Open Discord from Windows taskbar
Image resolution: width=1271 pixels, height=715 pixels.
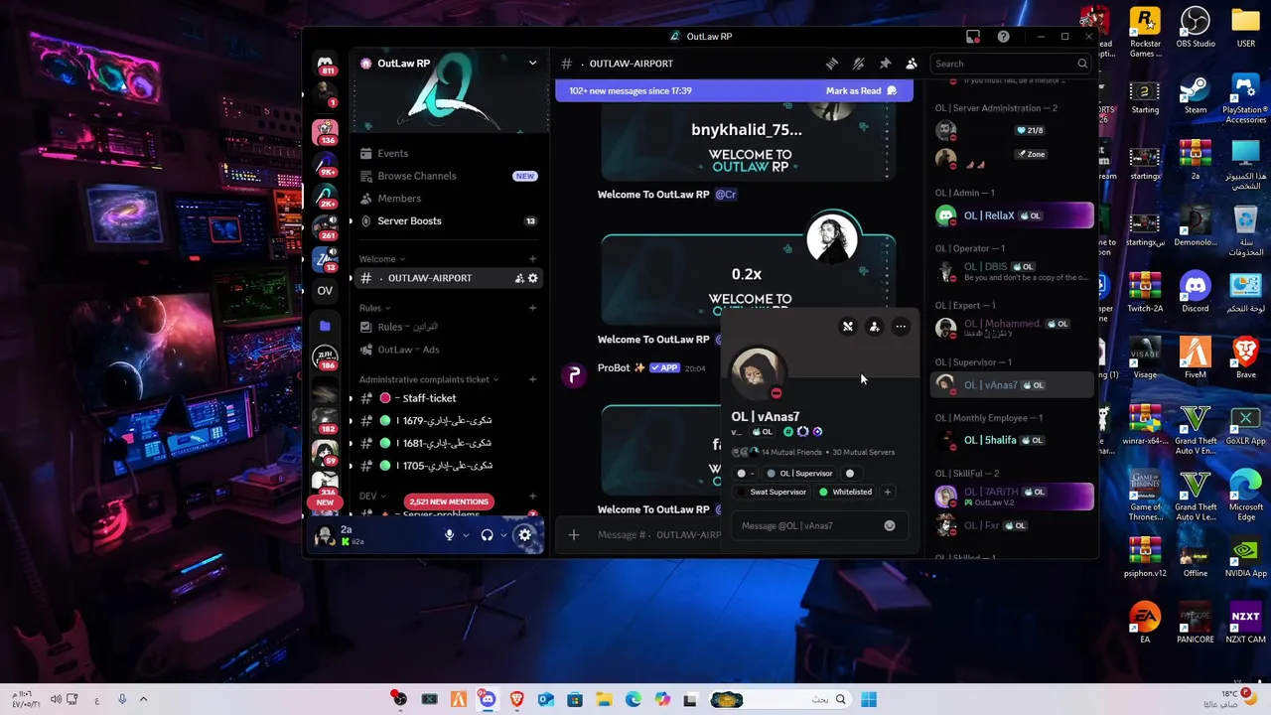tap(488, 699)
